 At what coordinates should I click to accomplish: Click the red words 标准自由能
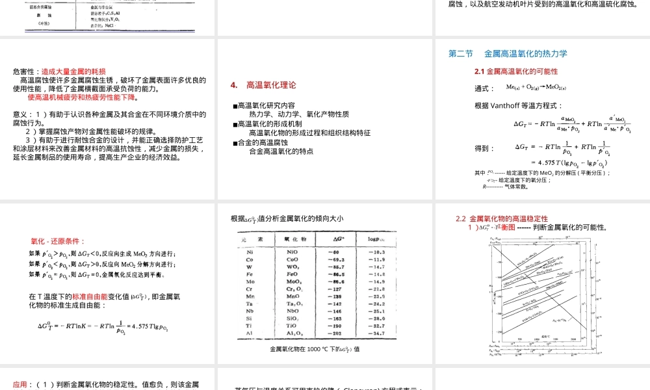pyautogui.click(x=90, y=297)
